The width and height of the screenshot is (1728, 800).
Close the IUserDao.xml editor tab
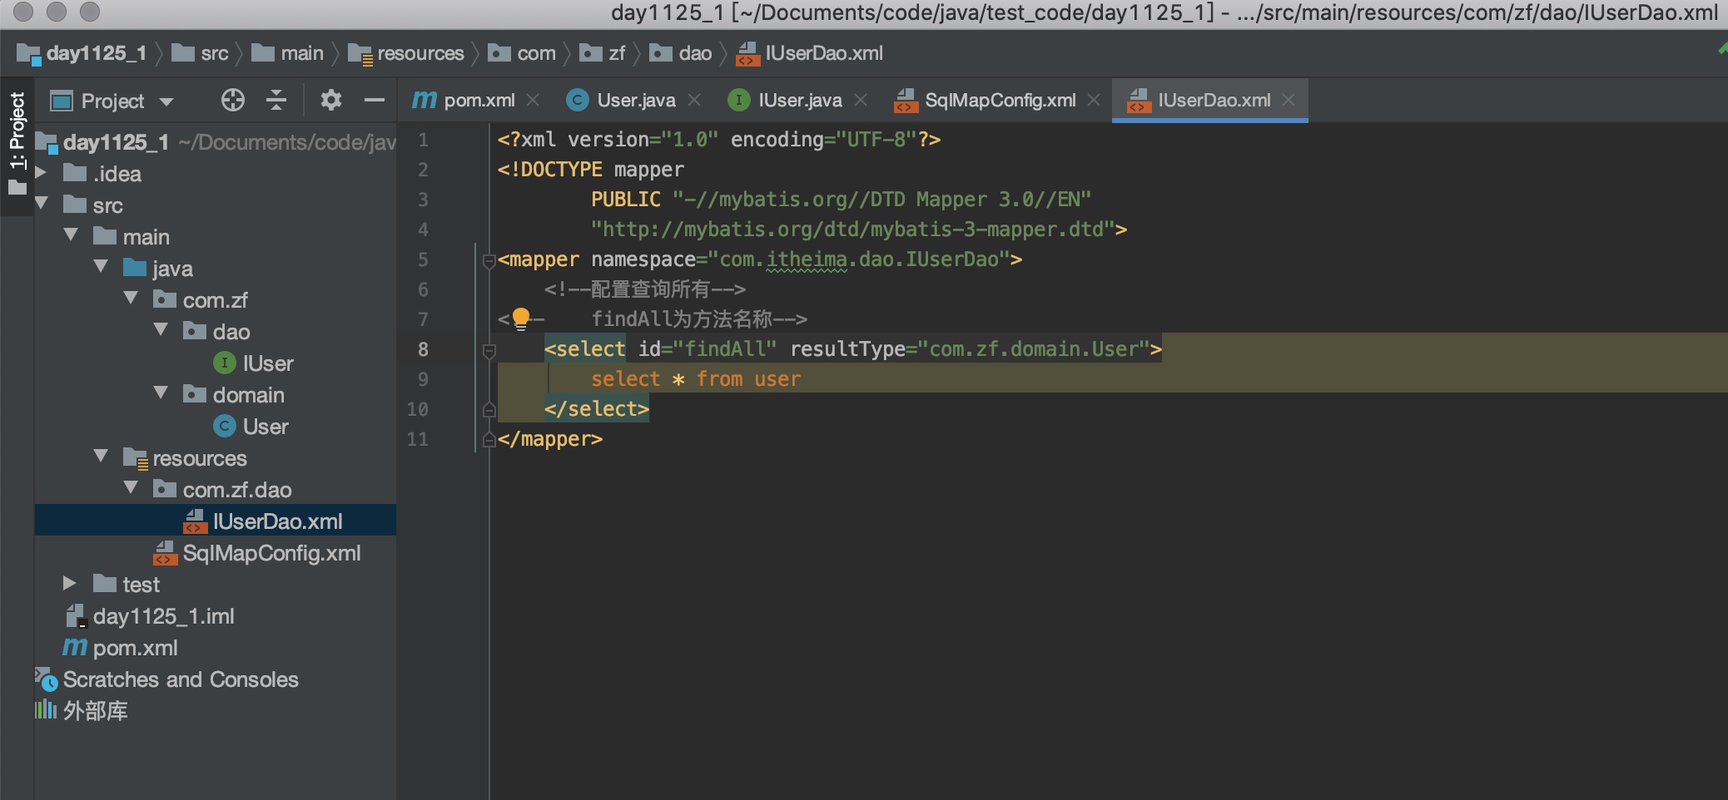[1289, 100]
